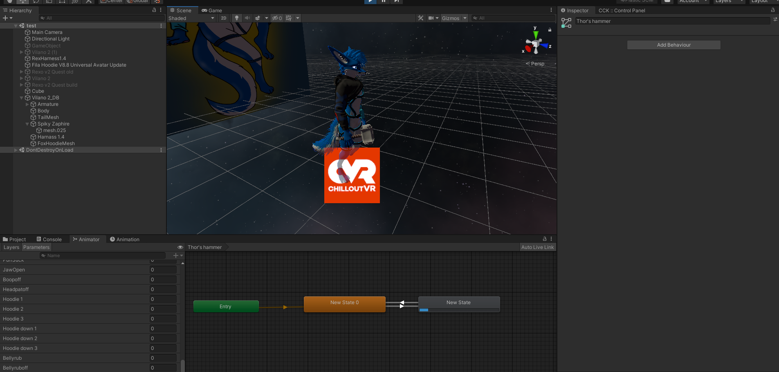Add a new Animator parameter
The height and width of the screenshot is (372, 779).
(178, 255)
